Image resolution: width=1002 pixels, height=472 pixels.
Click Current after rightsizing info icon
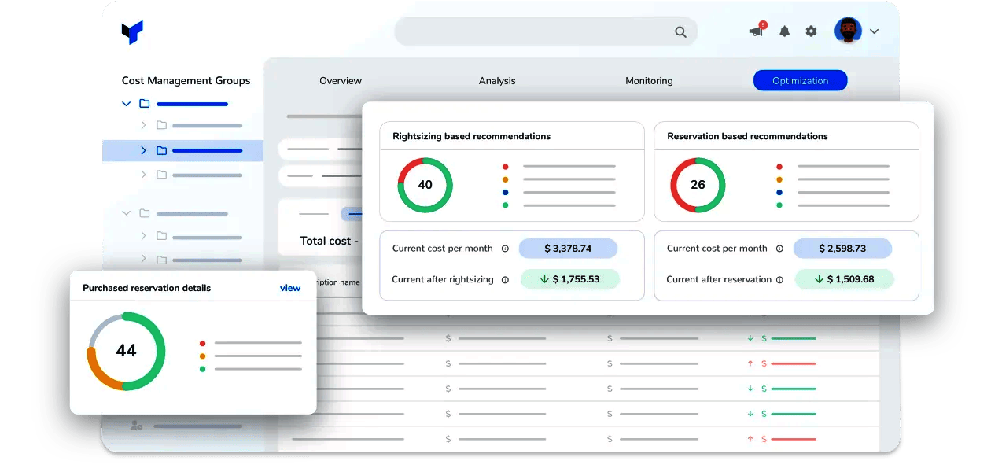(x=505, y=279)
